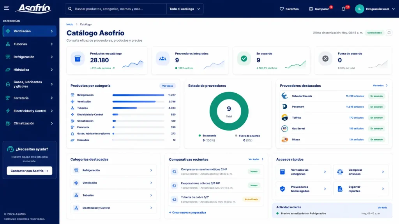Click the headset help icon

coord(11,149)
